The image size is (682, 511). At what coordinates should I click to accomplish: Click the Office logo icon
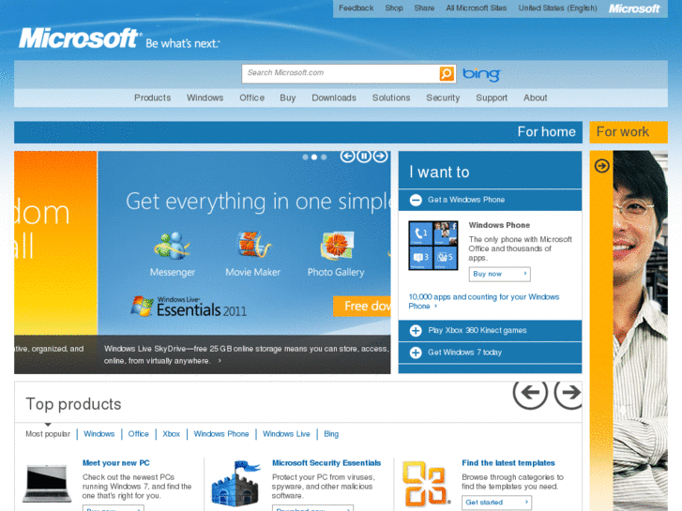click(x=426, y=484)
